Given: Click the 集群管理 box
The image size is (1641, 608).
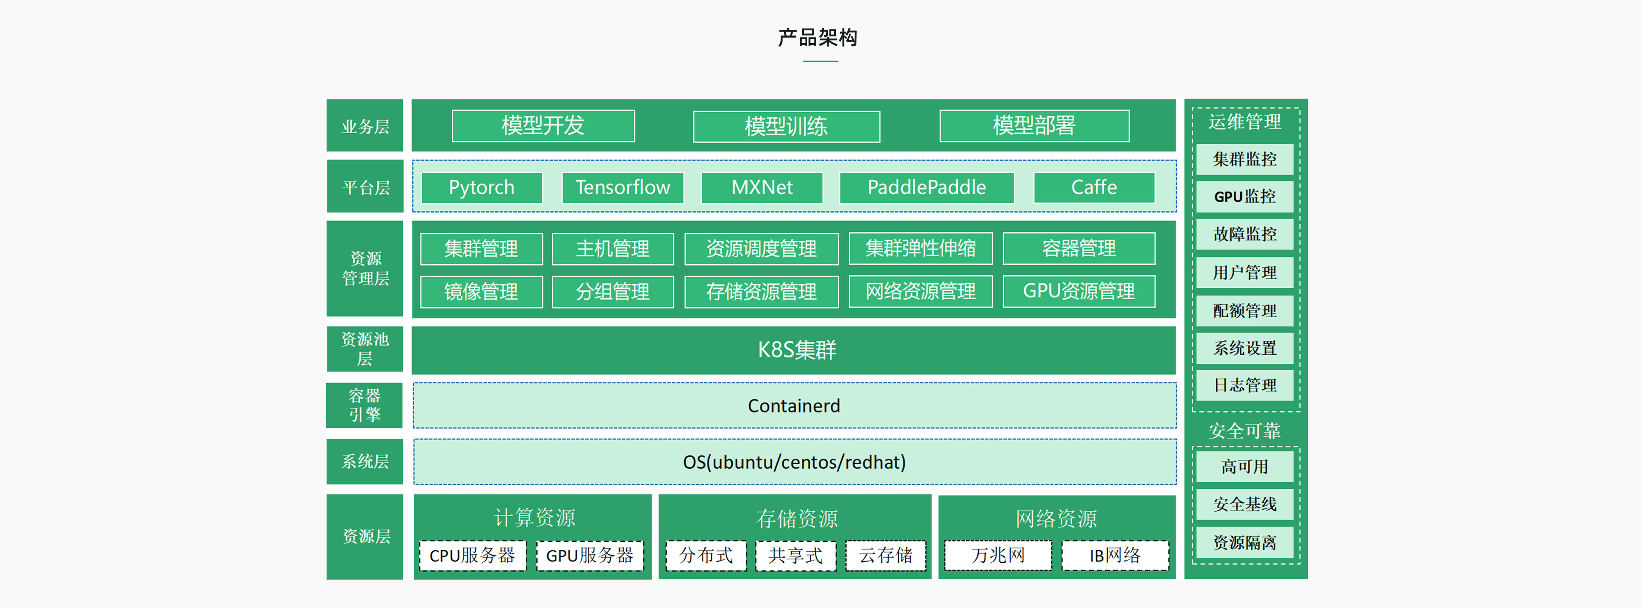Looking at the screenshot, I should click(x=482, y=248).
